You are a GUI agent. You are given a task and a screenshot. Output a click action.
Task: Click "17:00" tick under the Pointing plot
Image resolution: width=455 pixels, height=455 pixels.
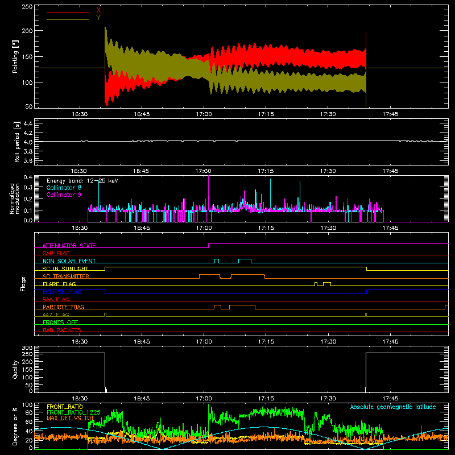click(x=204, y=114)
